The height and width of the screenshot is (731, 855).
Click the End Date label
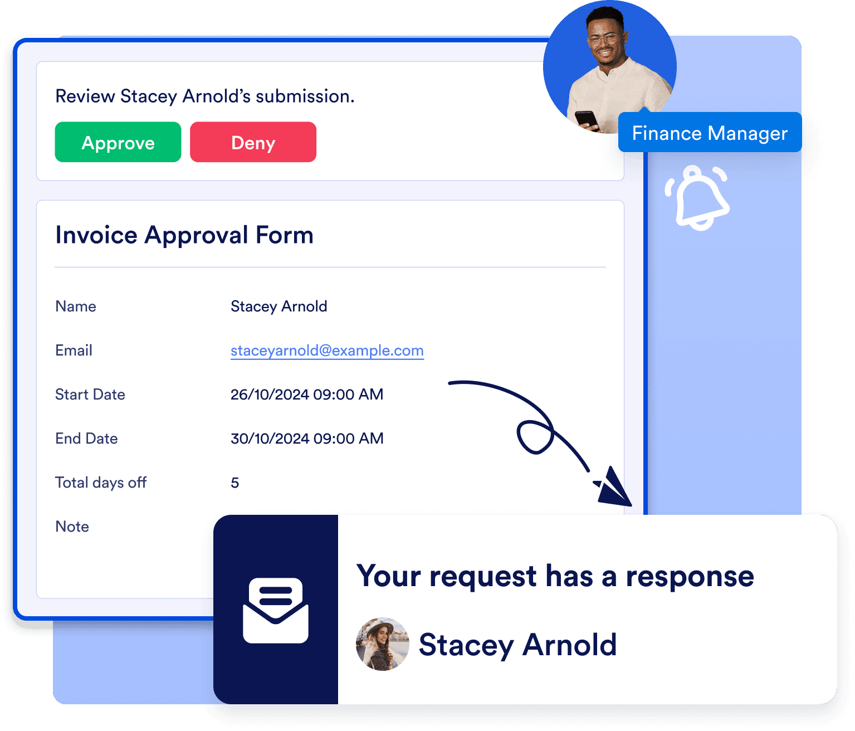[x=86, y=438]
